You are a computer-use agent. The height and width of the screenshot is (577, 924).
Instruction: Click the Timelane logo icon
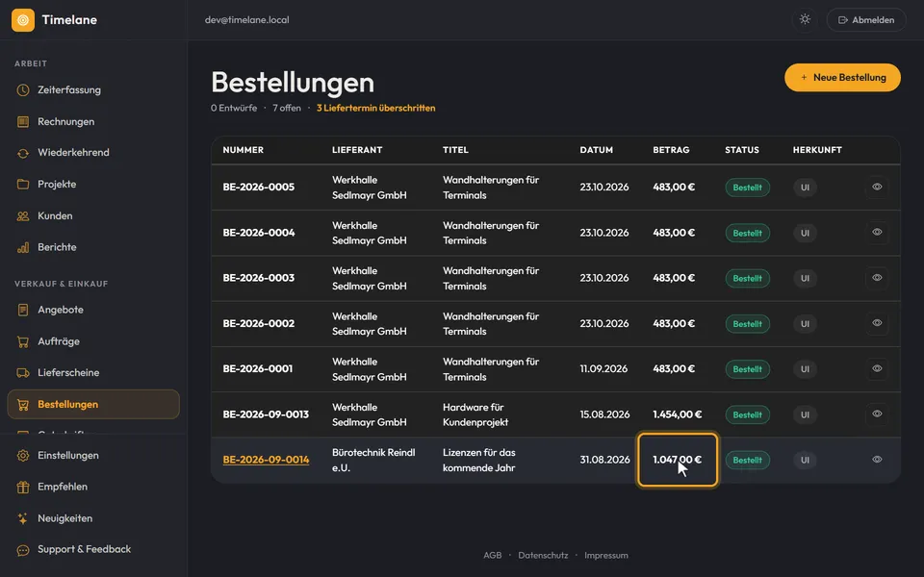23,20
